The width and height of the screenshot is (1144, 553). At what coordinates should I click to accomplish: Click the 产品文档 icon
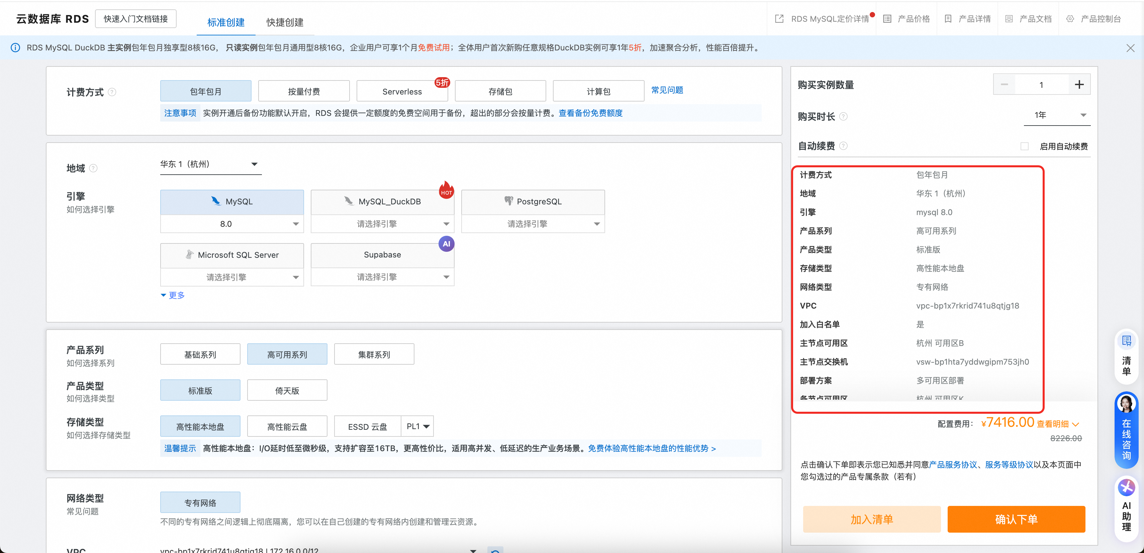click(1009, 19)
